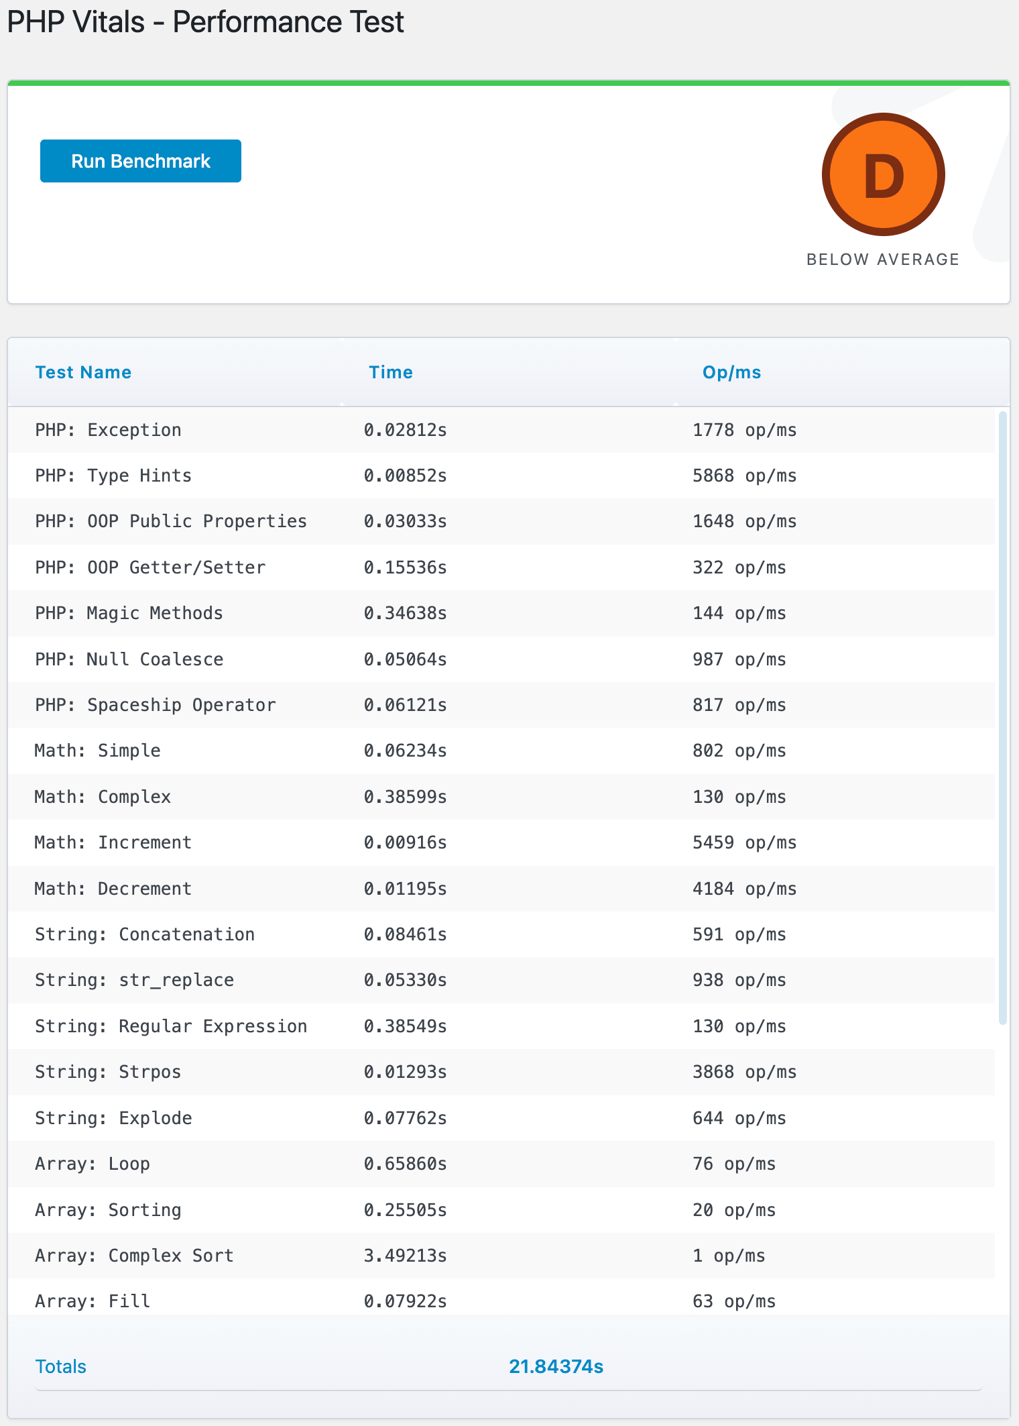Select Array: Fill test name
Image resolution: width=1019 pixels, height=1426 pixels.
(x=93, y=1301)
